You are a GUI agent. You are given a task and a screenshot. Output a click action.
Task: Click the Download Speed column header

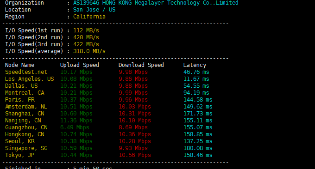pyautogui.click(x=141, y=65)
